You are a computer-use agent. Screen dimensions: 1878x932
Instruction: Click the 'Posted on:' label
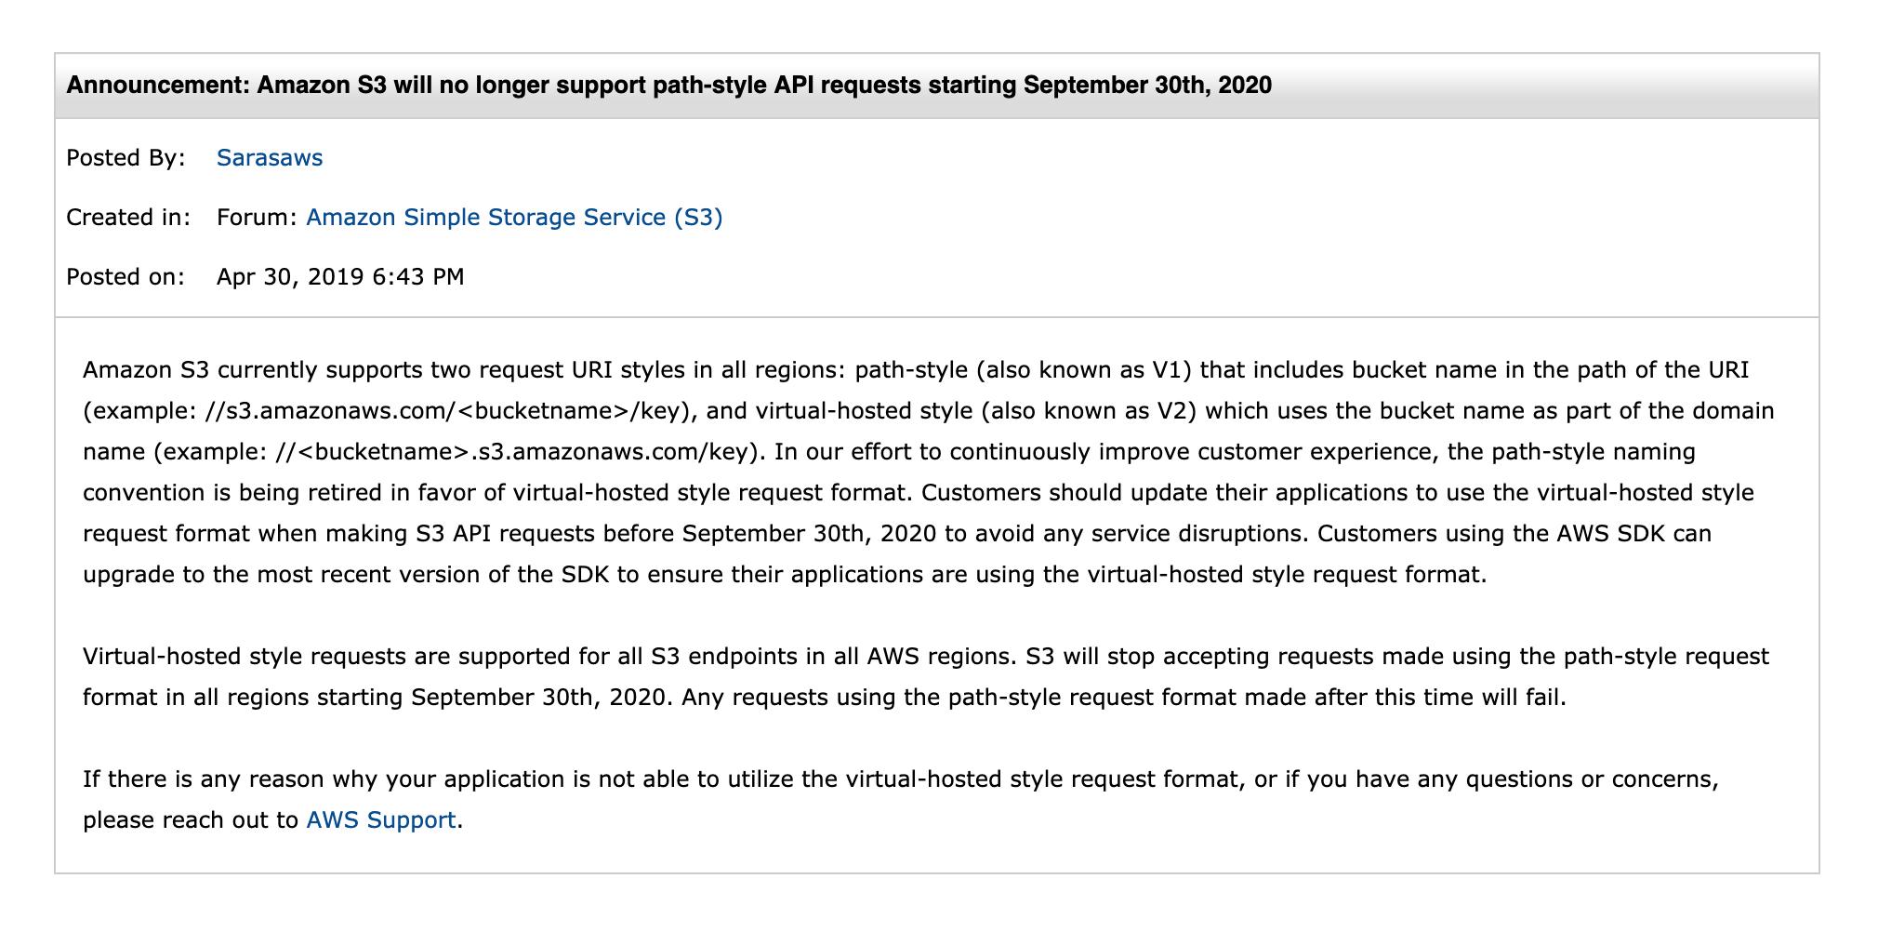(126, 277)
